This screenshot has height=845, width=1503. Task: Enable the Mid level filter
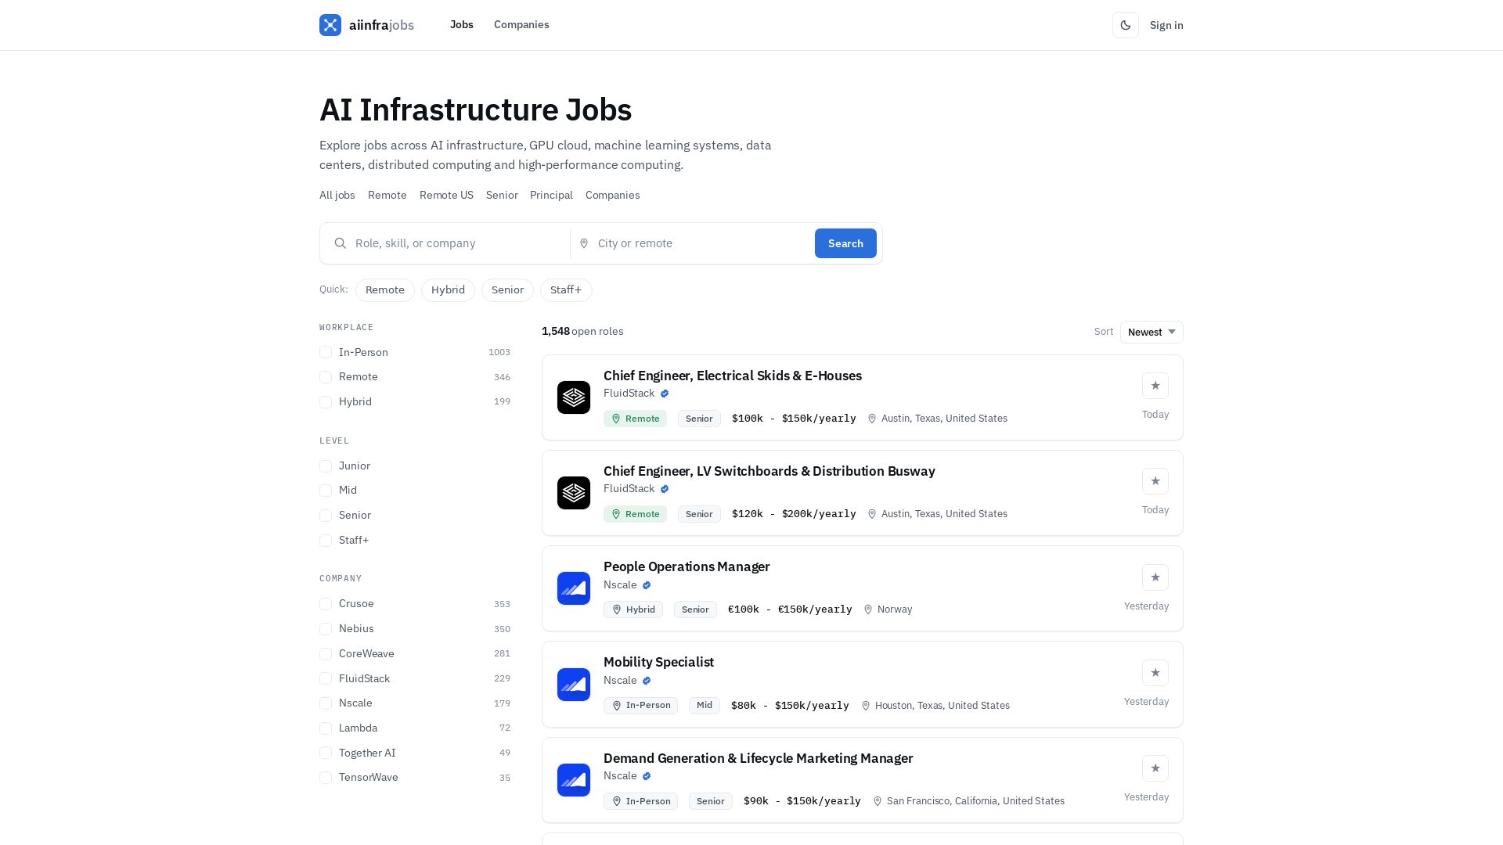[x=326, y=491]
